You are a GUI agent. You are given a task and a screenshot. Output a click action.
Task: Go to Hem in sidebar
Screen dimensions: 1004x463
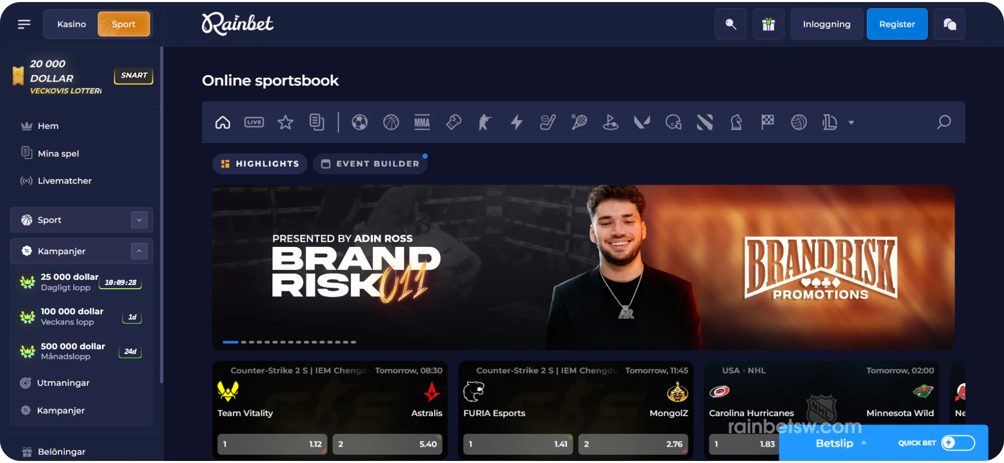[48, 126]
